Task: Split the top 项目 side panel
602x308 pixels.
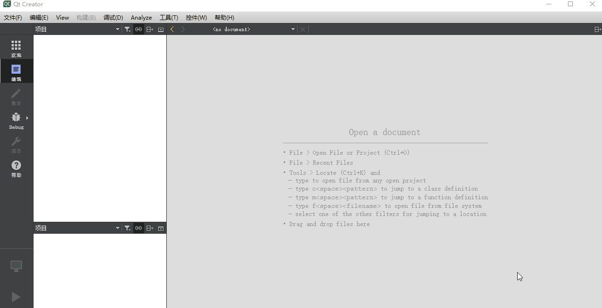Action: (x=150, y=29)
